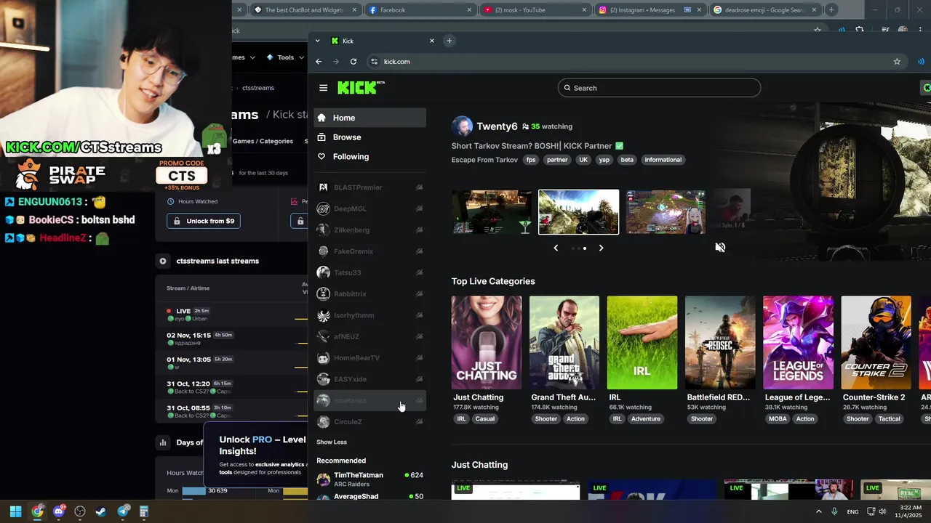Viewport: 931px width, 523px height.
Task: Close the Kick browser tab
Action: (432, 41)
